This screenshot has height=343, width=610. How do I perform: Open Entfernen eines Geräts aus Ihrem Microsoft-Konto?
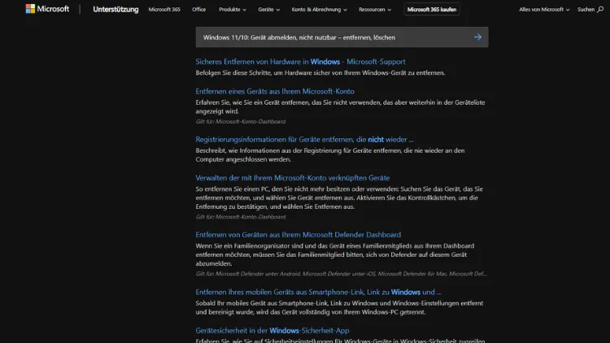(x=275, y=91)
